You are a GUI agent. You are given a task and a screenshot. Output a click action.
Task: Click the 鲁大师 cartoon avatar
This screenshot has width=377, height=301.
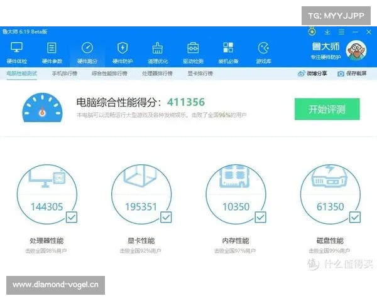click(356, 51)
